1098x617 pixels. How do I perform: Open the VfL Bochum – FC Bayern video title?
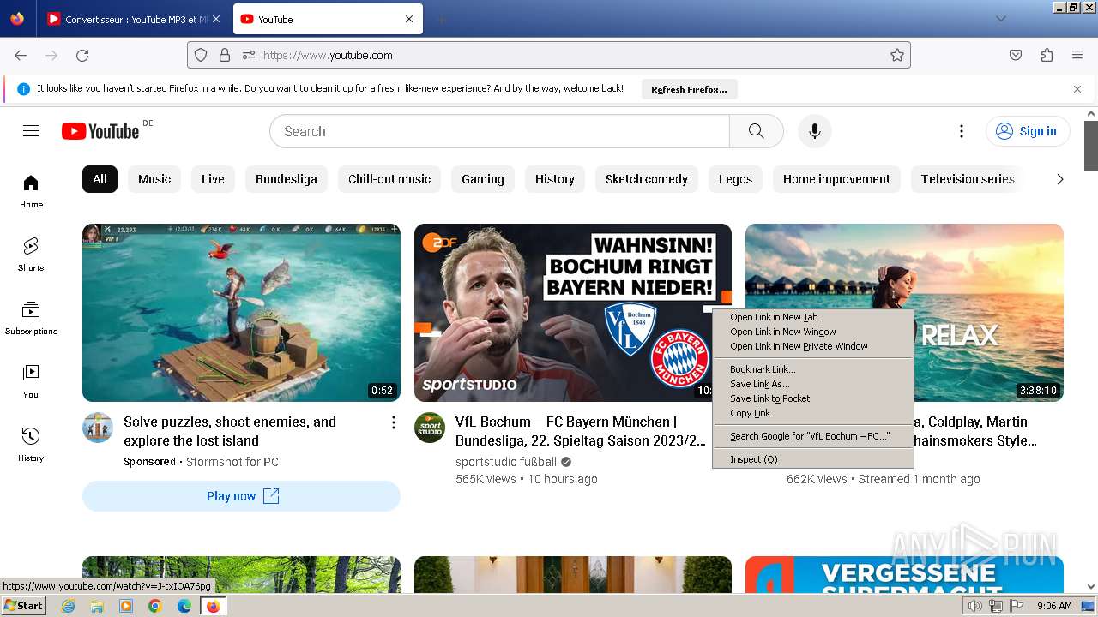pos(581,431)
